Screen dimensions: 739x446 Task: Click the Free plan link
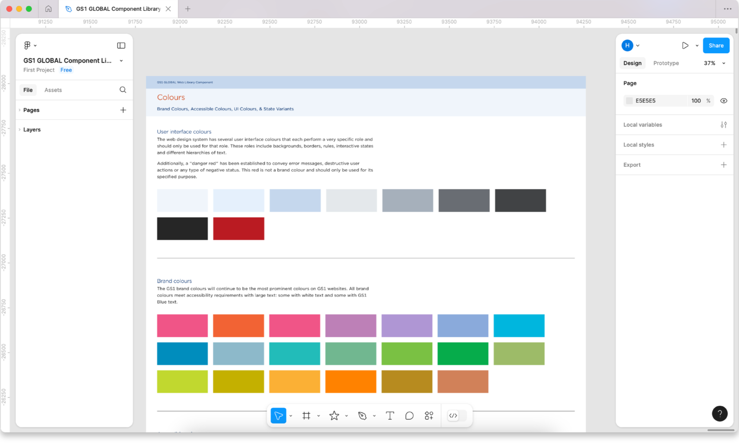click(66, 70)
